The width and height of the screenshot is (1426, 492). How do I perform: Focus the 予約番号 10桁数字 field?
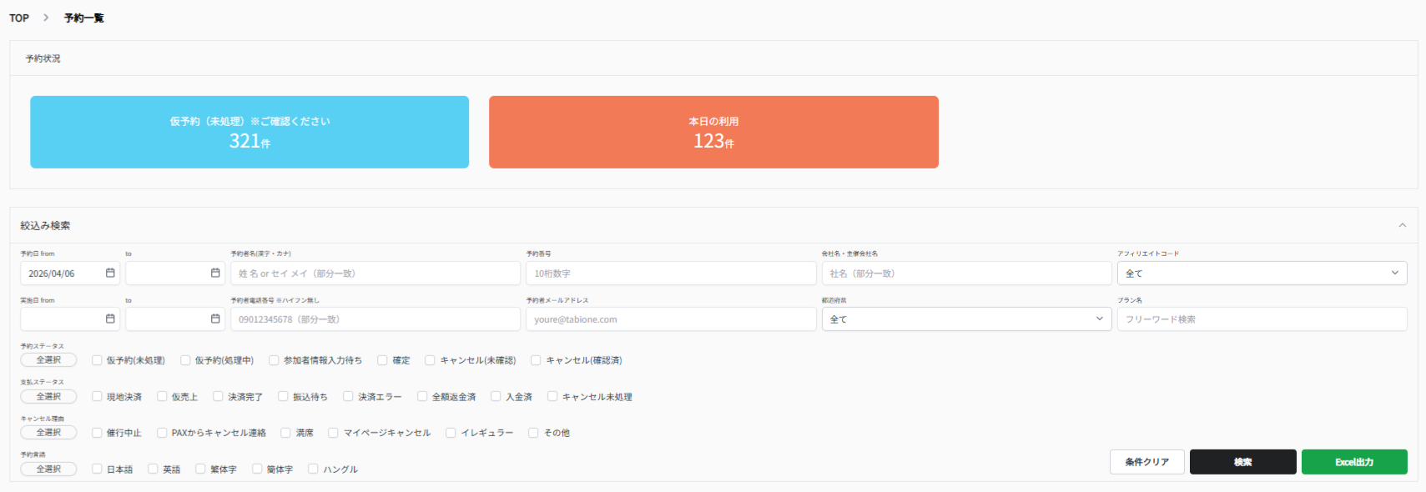point(671,274)
